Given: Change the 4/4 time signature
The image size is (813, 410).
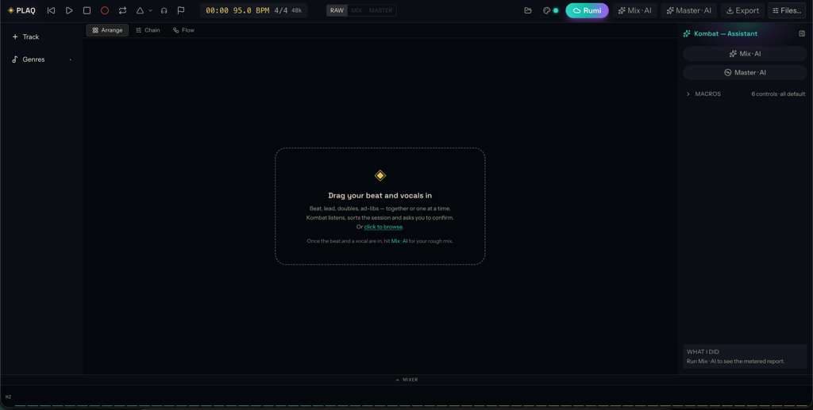Looking at the screenshot, I should [x=280, y=10].
